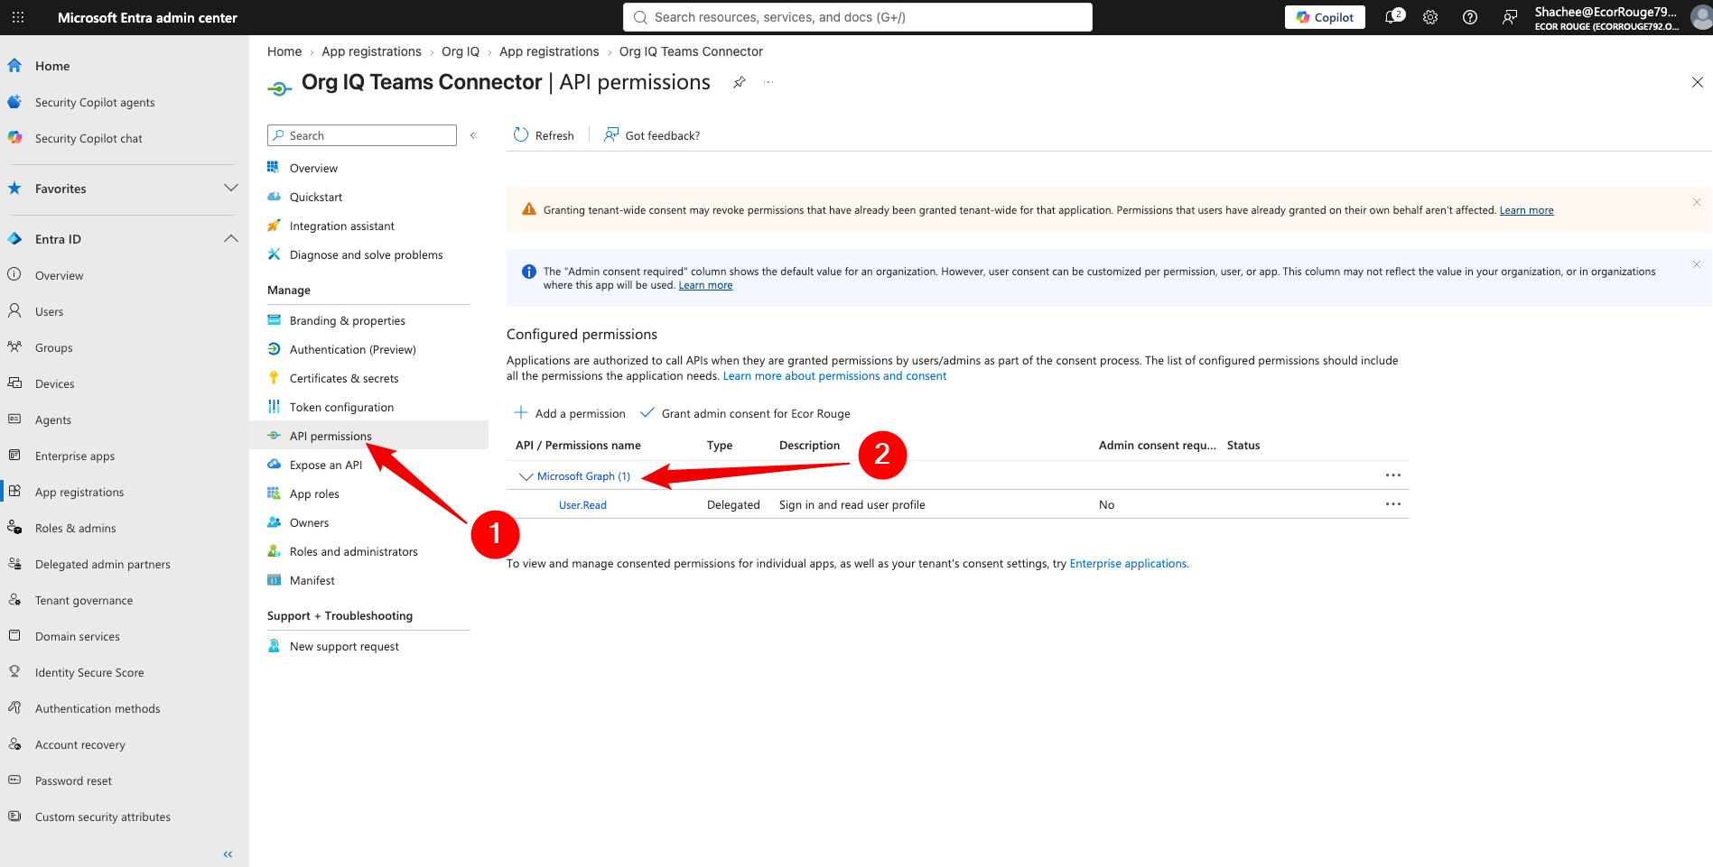The height and width of the screenshot is (867, 1713).
Task: Open the help question mark icon
Action: point(1470,17)
